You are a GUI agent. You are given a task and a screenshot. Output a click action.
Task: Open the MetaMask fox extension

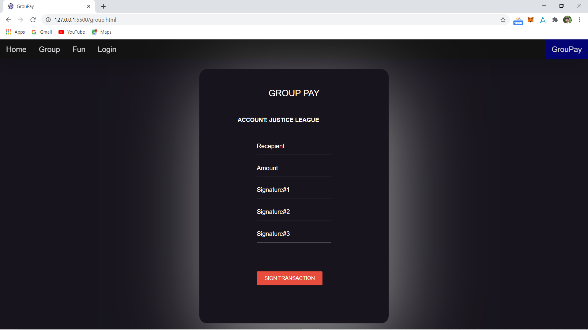[530, 20]
